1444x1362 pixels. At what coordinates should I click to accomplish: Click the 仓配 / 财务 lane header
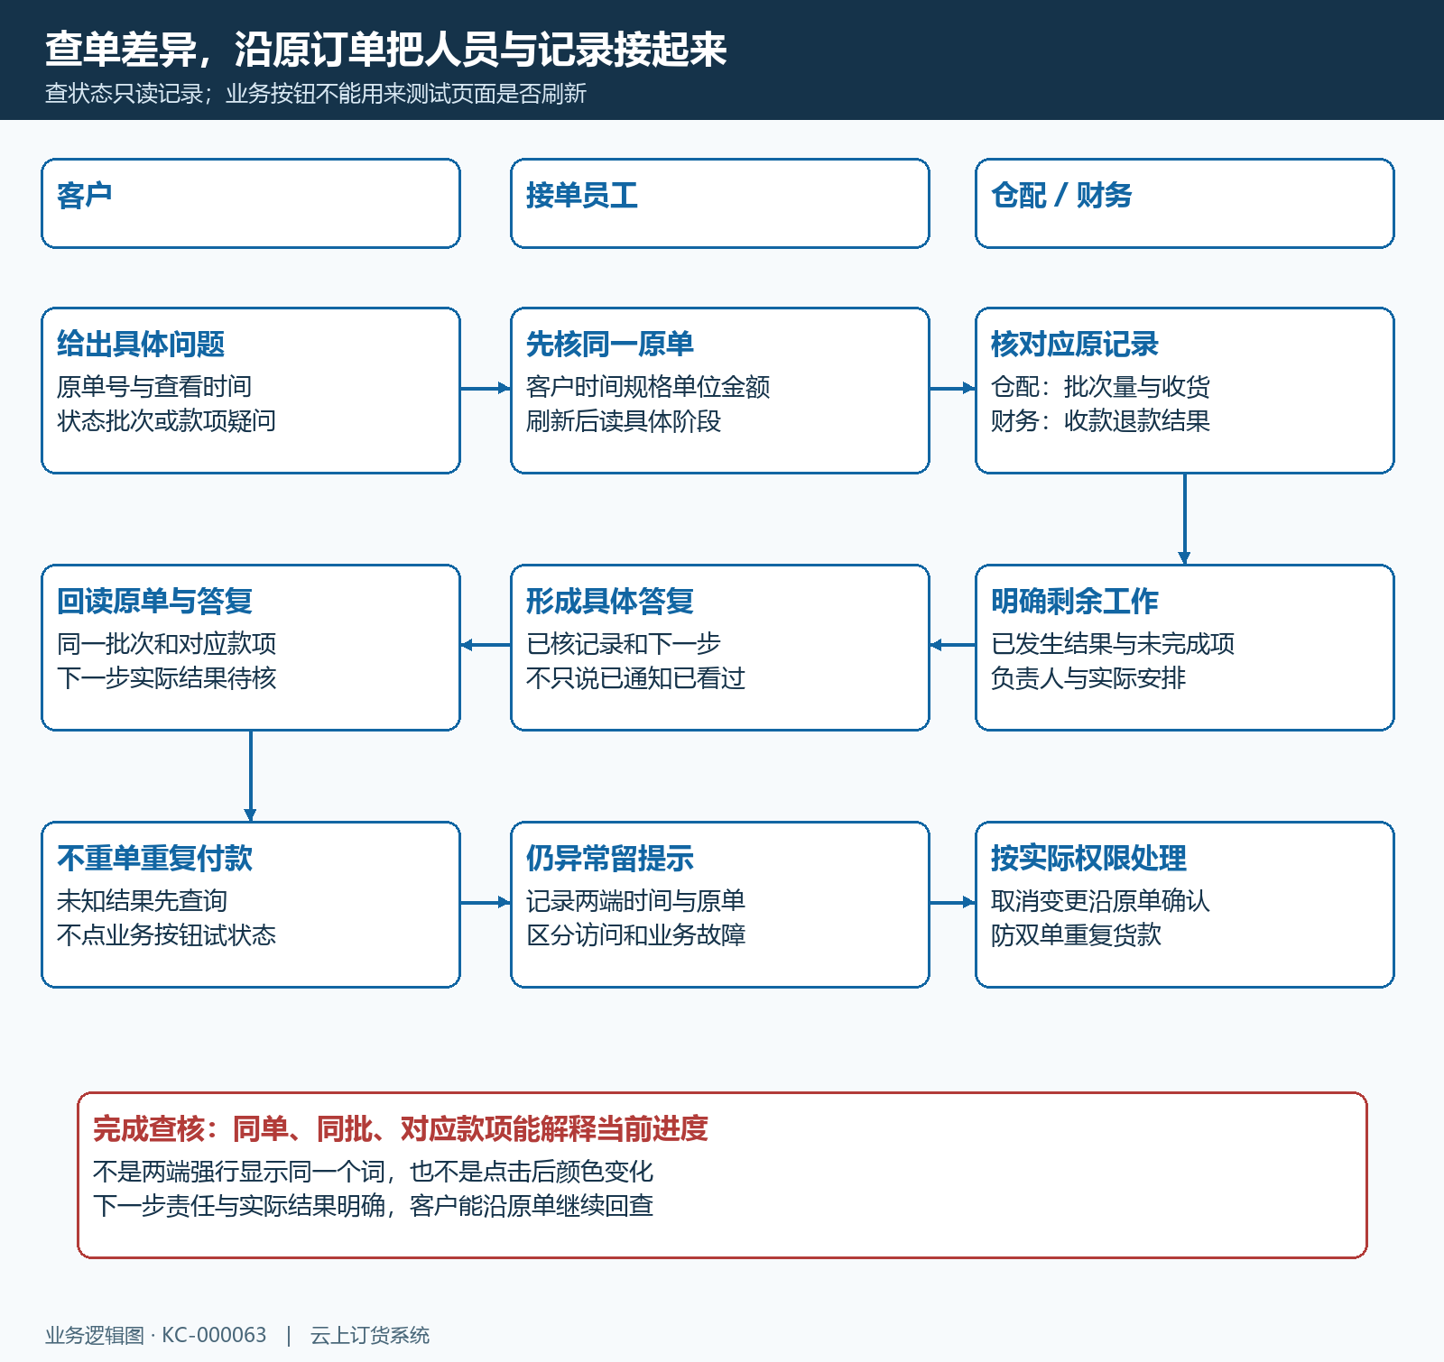[1185, 204]
